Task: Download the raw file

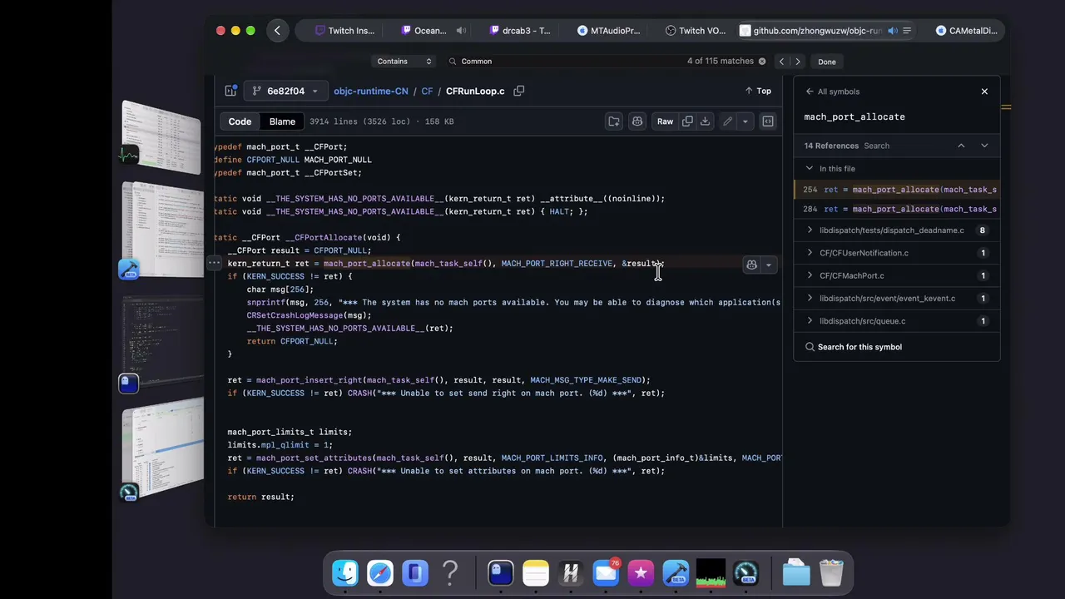Action: coord(705,121)
